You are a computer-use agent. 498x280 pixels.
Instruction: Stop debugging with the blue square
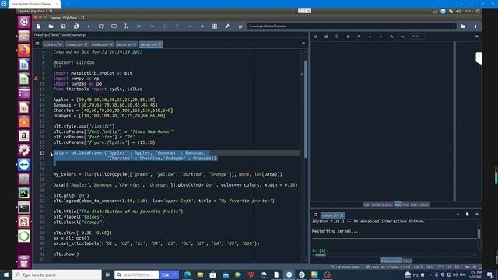(202, 26)
